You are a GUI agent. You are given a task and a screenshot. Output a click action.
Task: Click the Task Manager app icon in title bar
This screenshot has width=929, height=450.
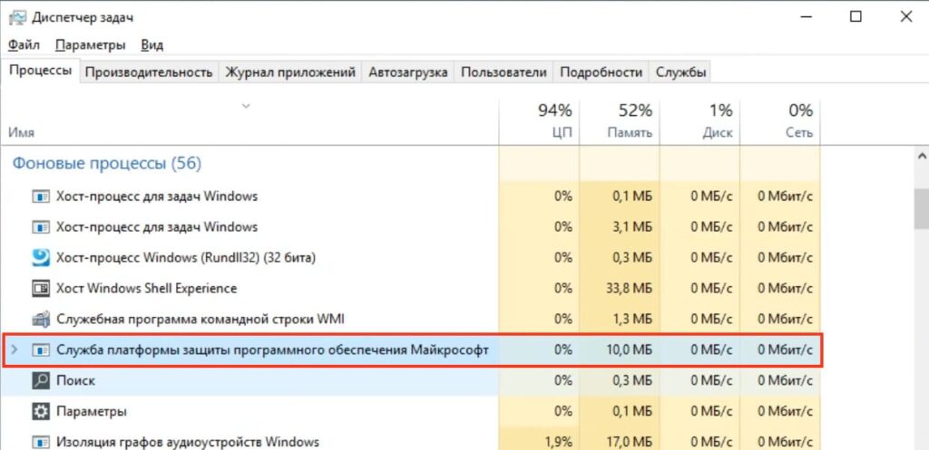(16, 17)
